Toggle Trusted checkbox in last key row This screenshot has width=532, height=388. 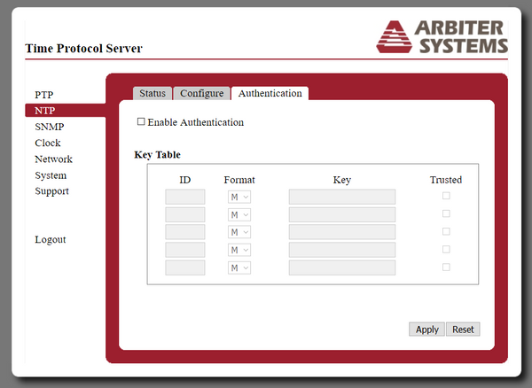click(446, 267)
